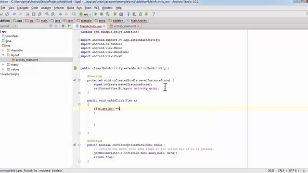Run the app with green play button
308x173 pixels.
(x=96, y=14)
